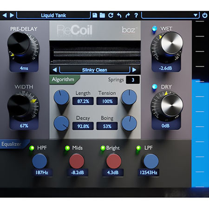Toggle the plugin power button
Screen dimensions: 209x209
tap(205, 15)
